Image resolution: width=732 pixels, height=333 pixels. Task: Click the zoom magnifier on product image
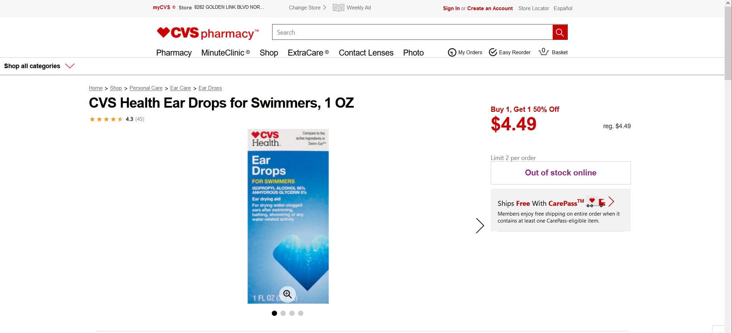288,294
